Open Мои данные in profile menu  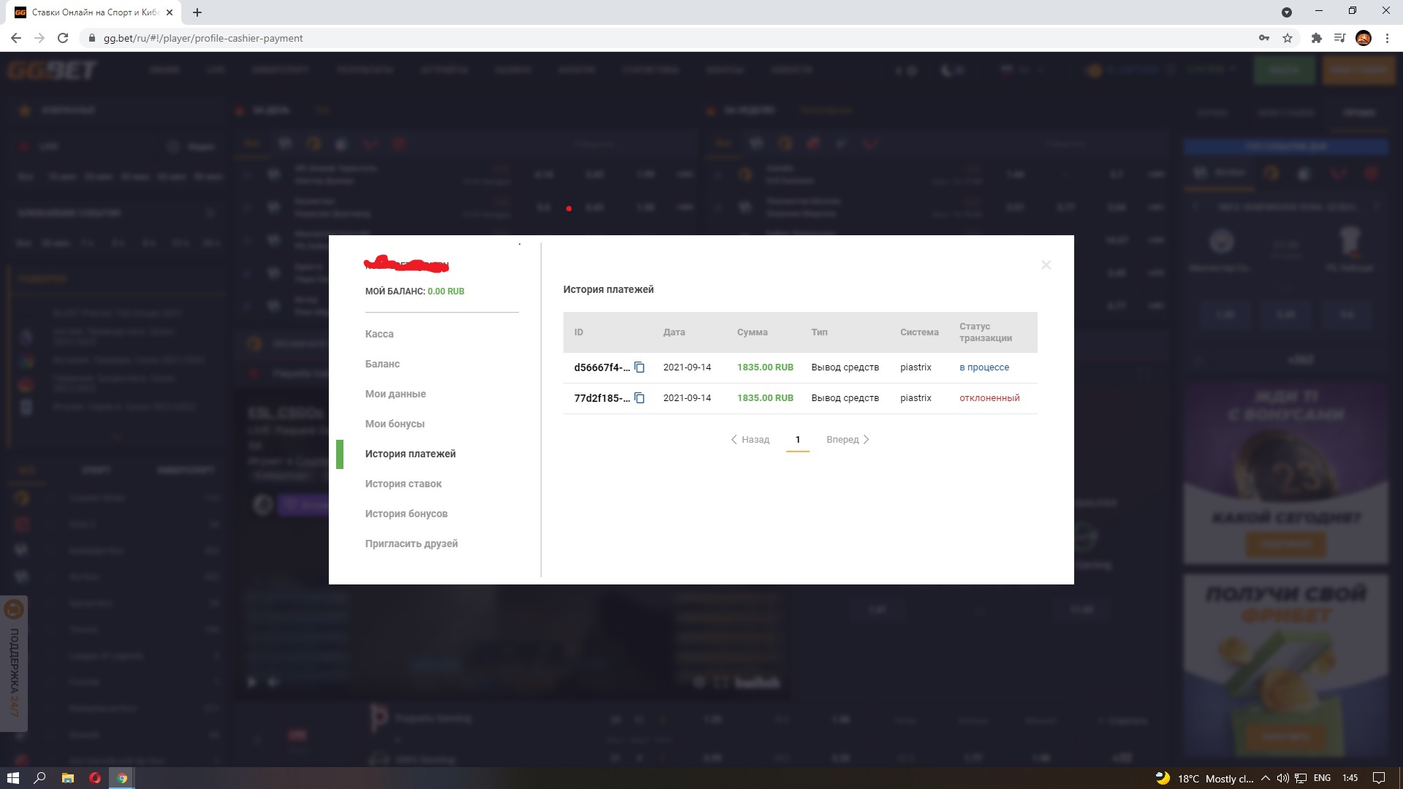395,394
